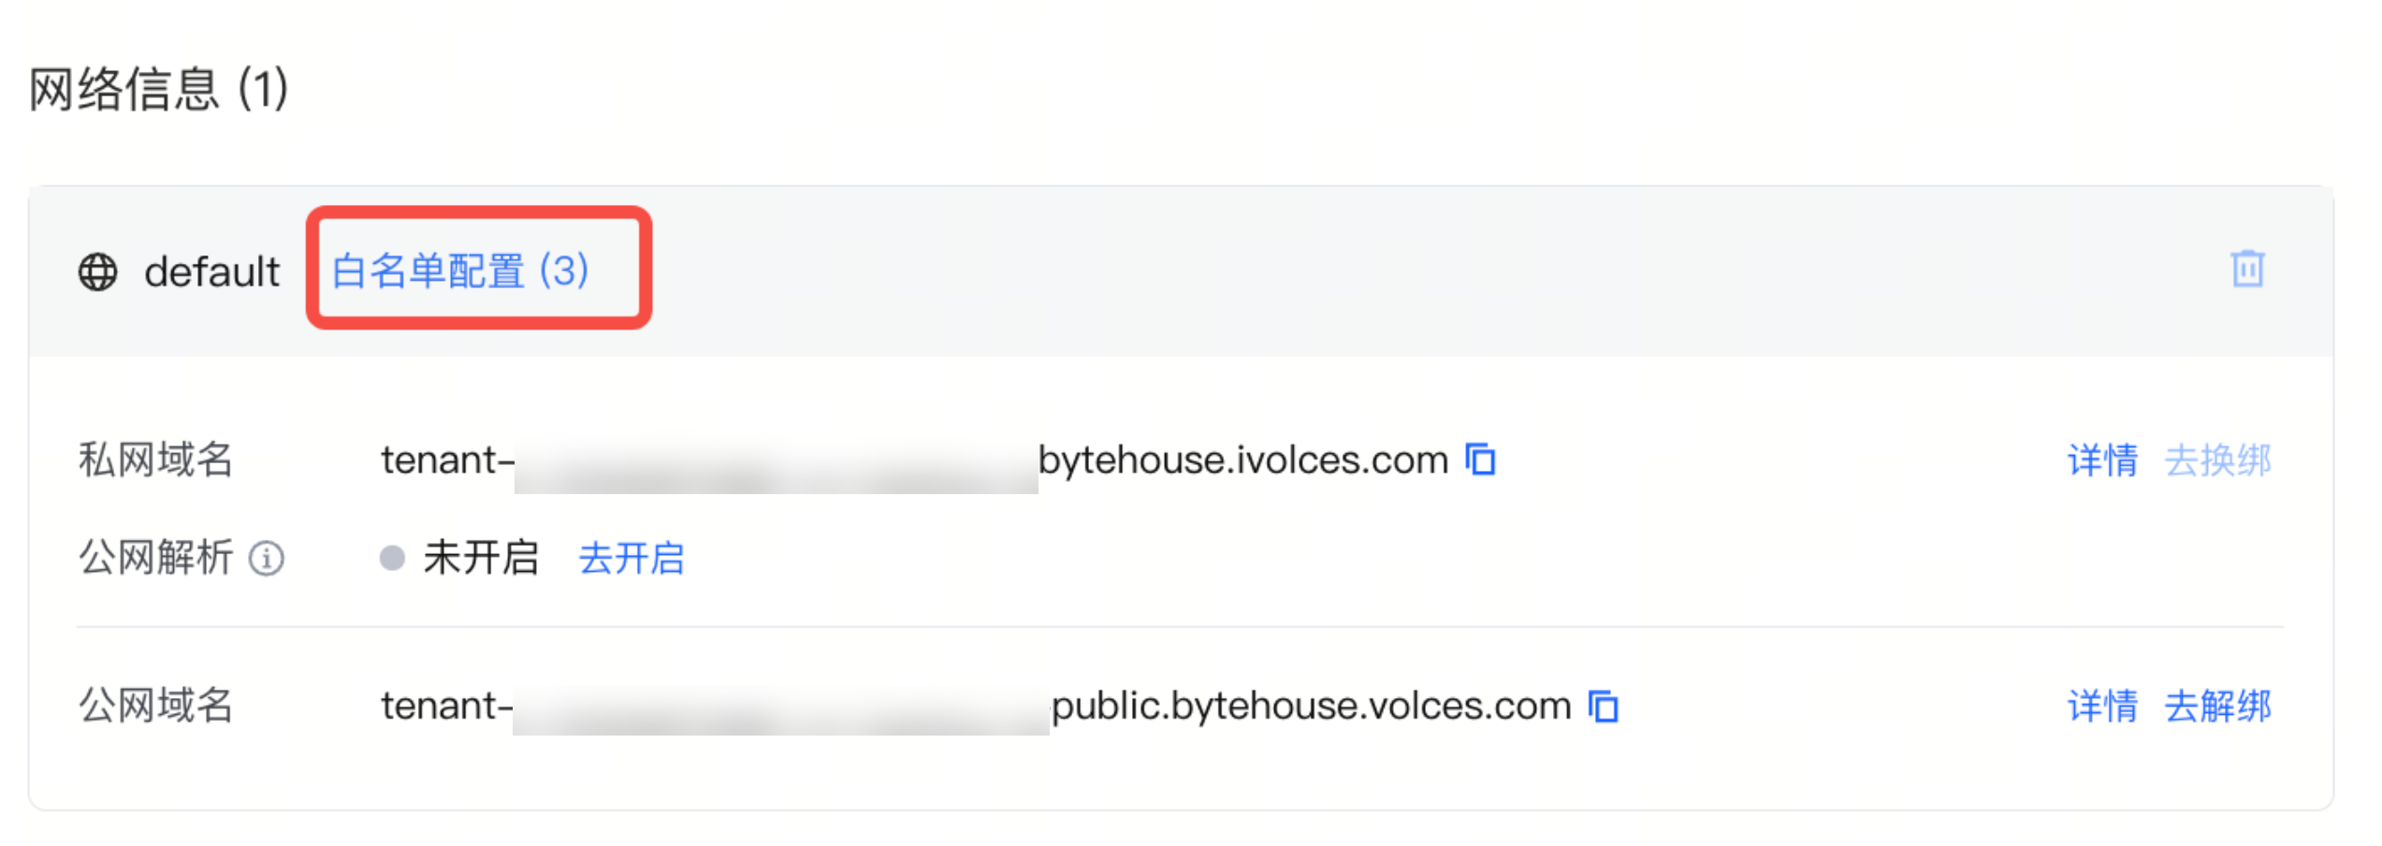Image resolution: width=2382 pixels, height=846 pixels.
Task: Click the 网络信息 (1) section heading
Action: click(159, 90)
